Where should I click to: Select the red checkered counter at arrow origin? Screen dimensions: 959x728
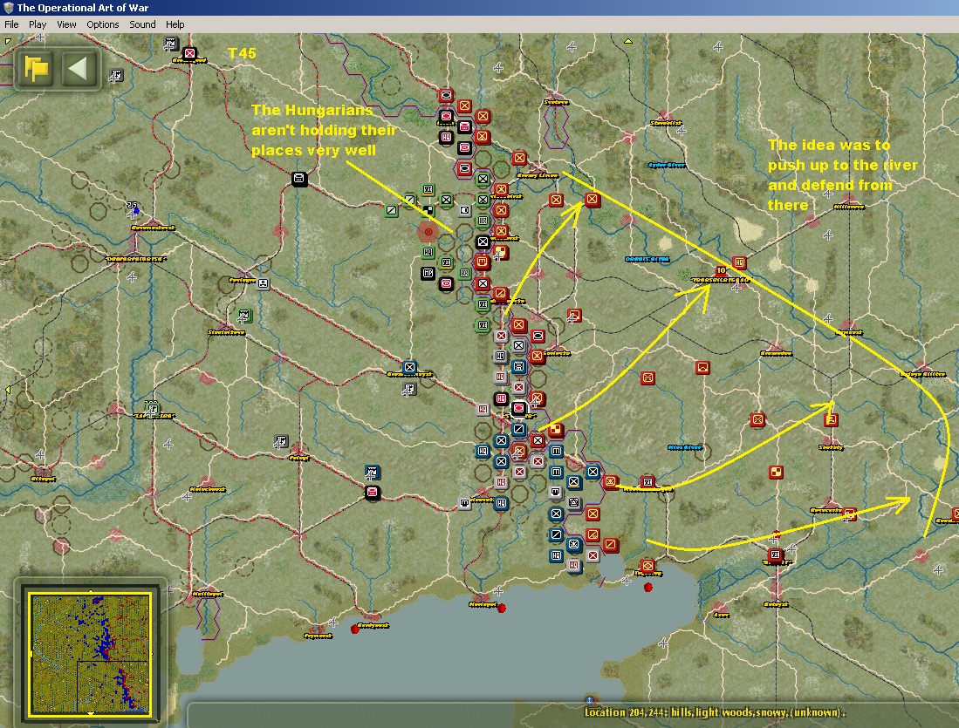pos(555,431)
